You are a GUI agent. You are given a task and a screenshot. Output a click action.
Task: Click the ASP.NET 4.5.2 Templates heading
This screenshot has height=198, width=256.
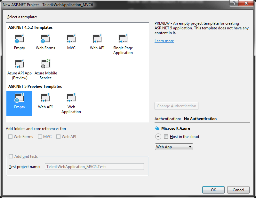(30, 27)
